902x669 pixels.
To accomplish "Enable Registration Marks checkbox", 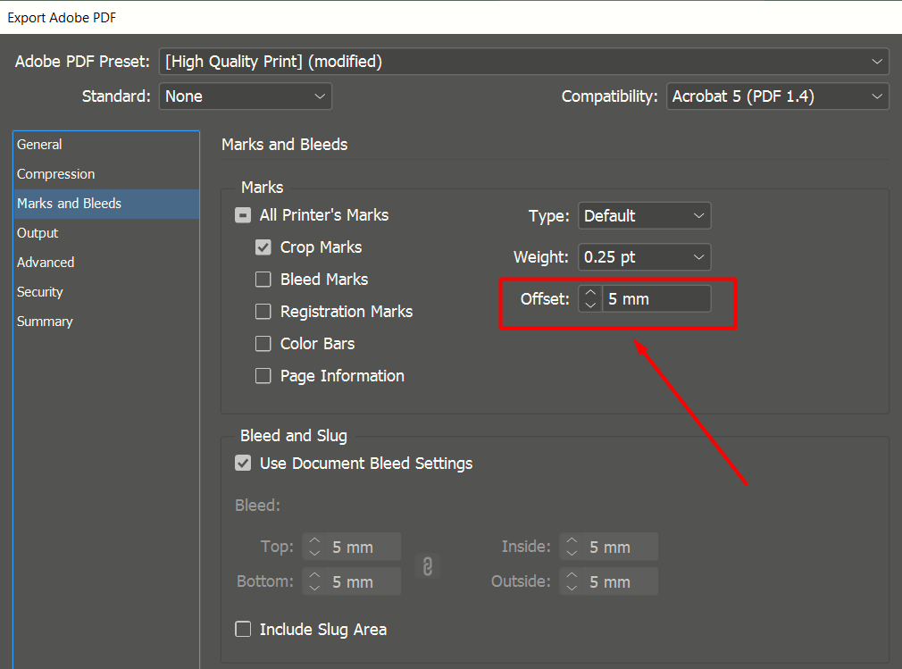I will tap(263, 312).
